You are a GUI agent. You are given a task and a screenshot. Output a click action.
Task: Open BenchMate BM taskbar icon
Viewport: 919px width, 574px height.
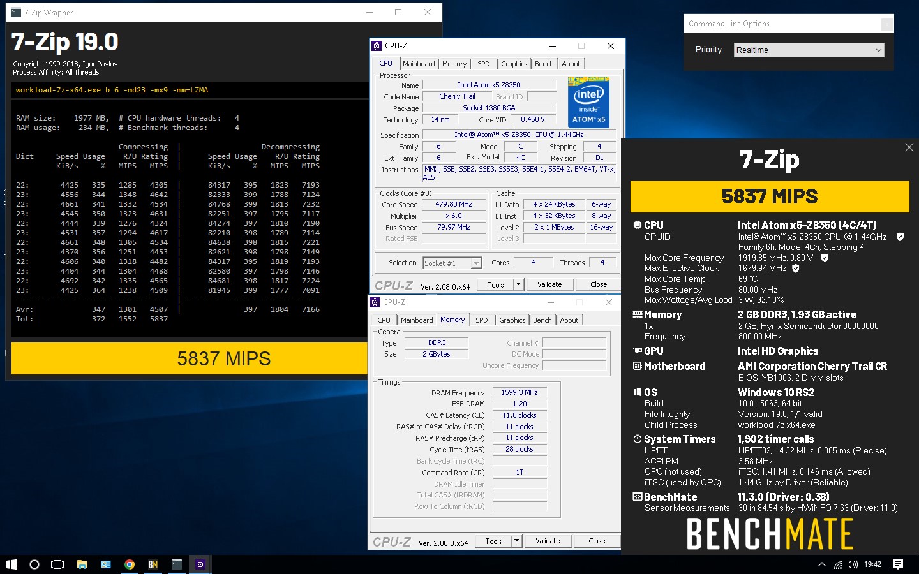(153, 564)
